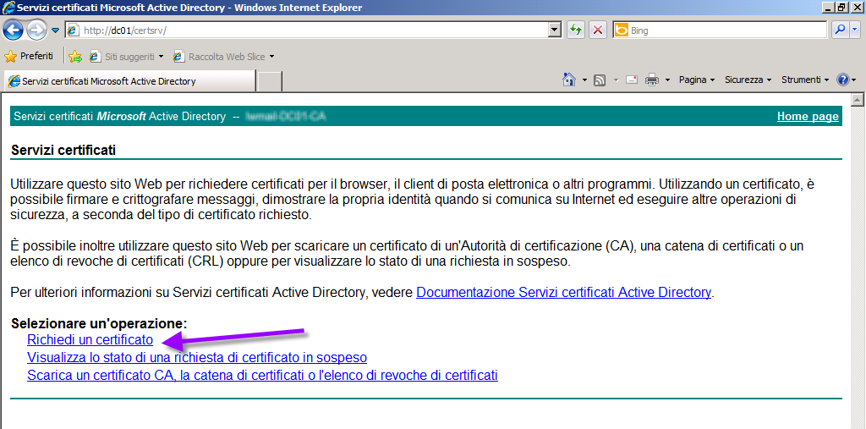The width and height of the screenshot is (866, 429).
Task: Add page to favorites bar icon
Action: coord(75,57)
